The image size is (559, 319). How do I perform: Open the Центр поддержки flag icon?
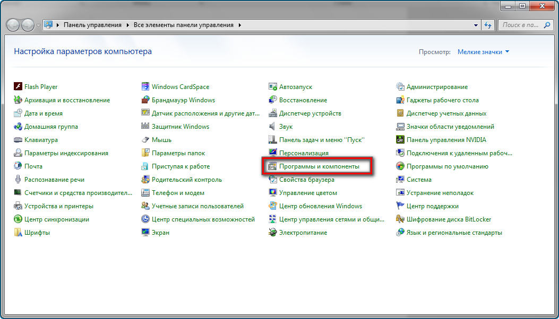click(x=400, y=206)
